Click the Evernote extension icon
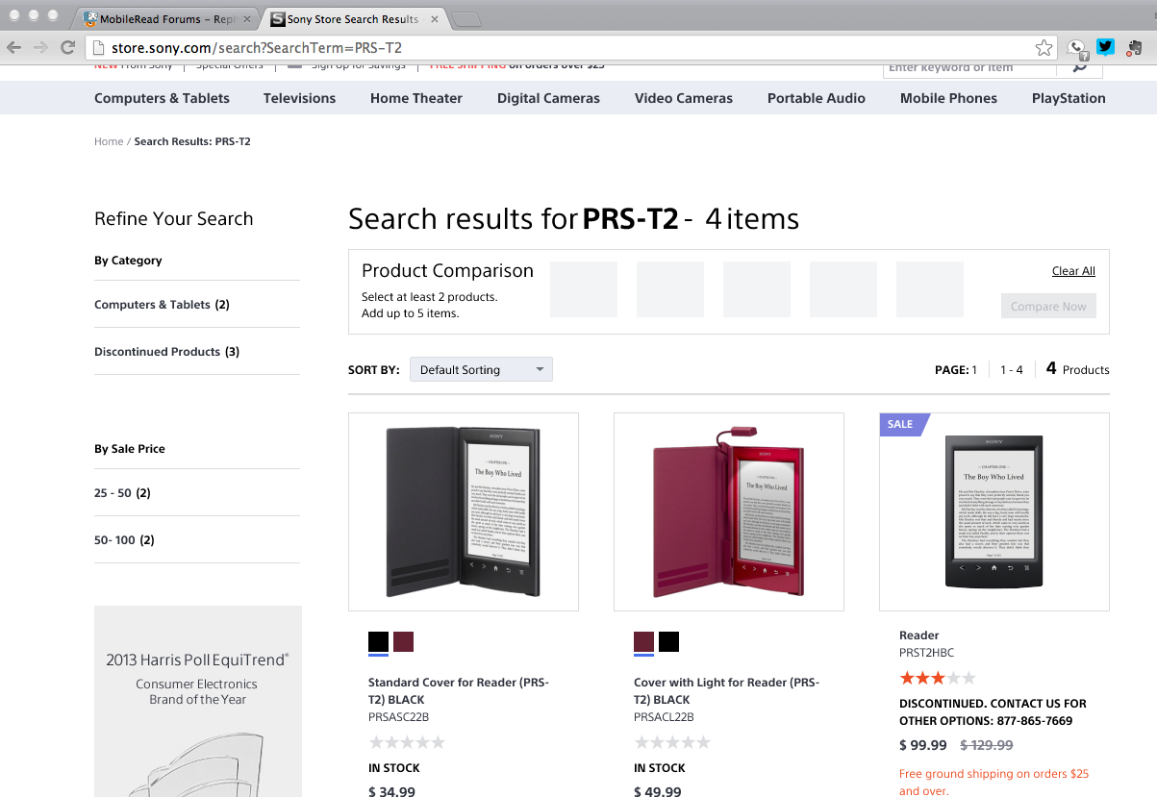 [1135, 47]
